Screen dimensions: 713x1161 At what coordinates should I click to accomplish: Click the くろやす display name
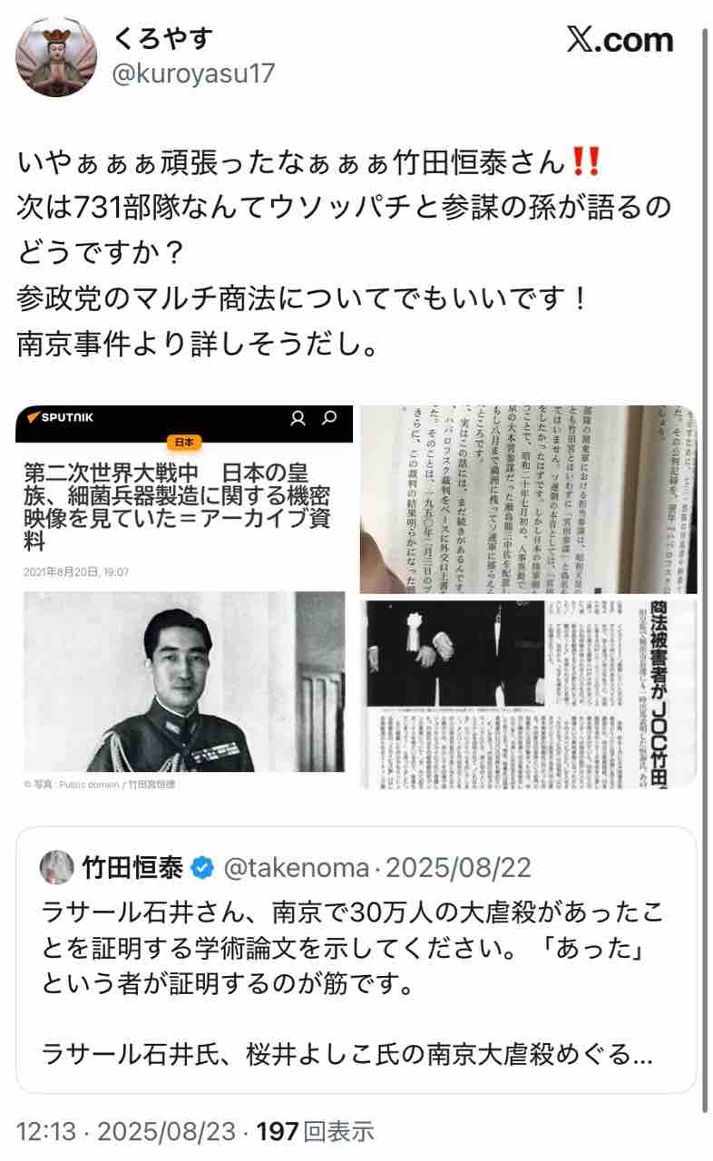162,38
